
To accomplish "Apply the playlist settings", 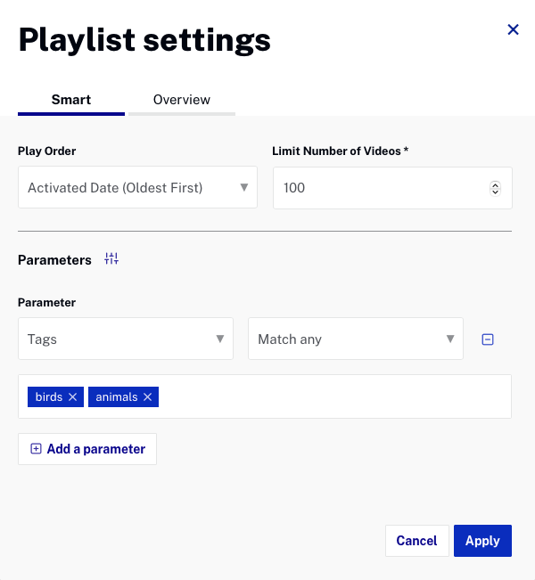I will click(482, 541).
